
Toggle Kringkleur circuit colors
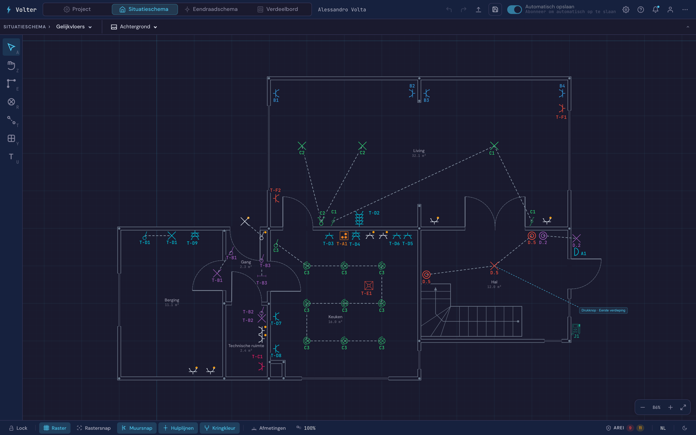(220, 428)
